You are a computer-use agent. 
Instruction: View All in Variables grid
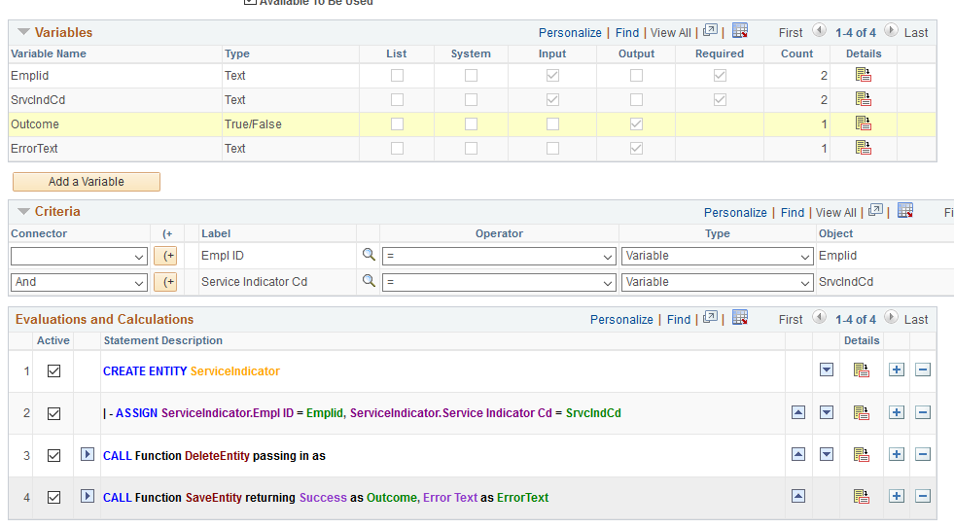670,33
